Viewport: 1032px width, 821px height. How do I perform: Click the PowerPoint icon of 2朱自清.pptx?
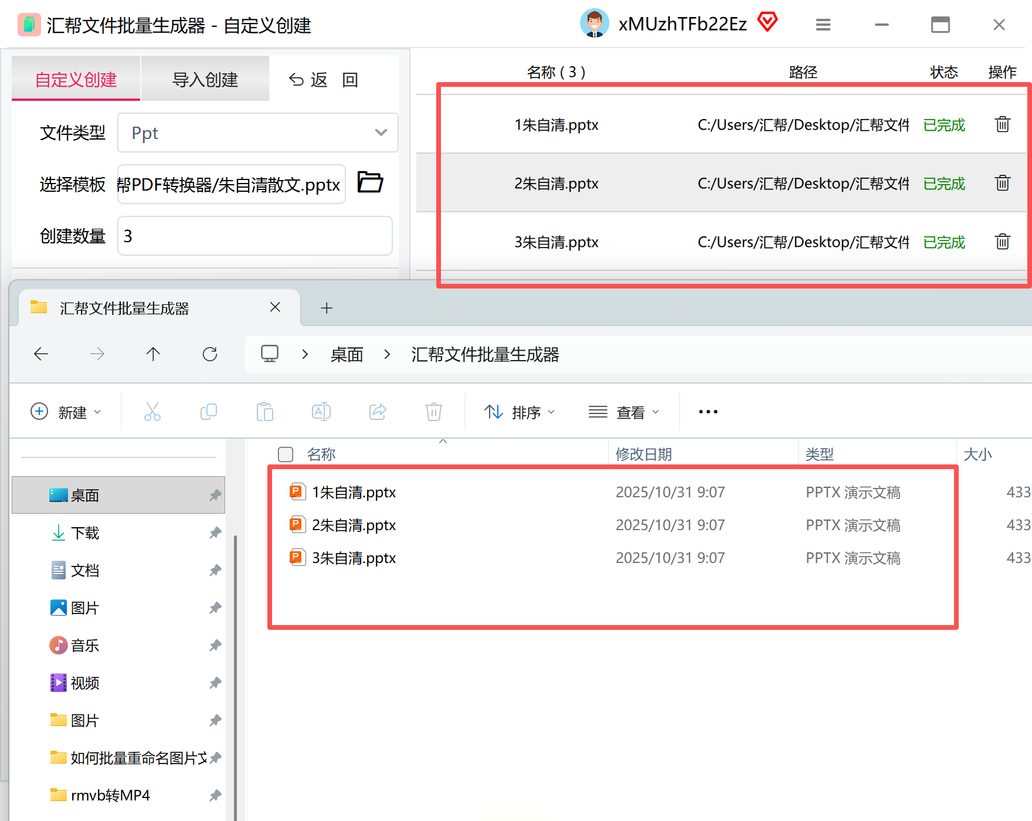pyautogui.click(x=297, y=524)
